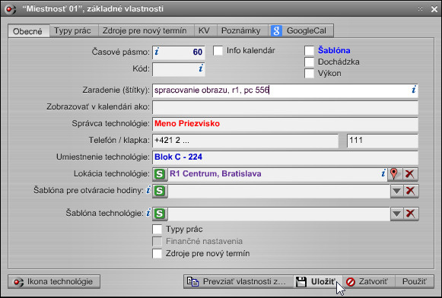The width and height of the screenshot is (442, 298).
Task: Click the map pin icon for Lokácia technológie
Action: [x=394, y=174]
